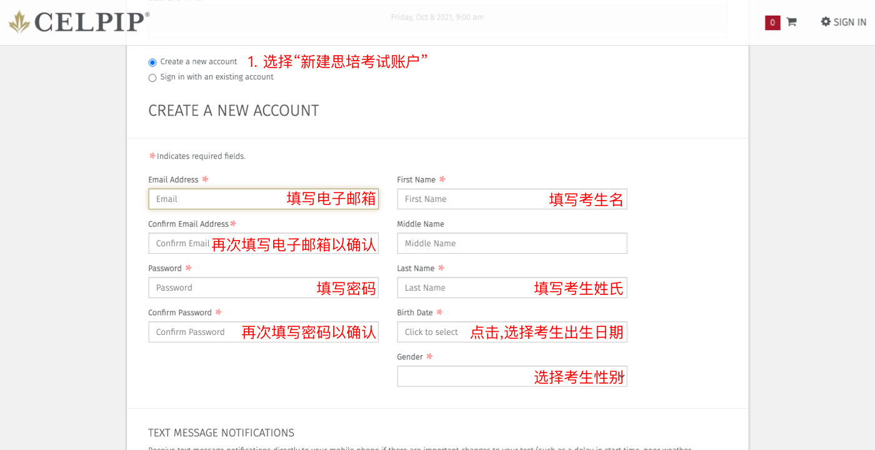Select the 'Create a new account' radio button
The width and height of the screenshot is (875, 450).
pyautogui.click(x=152, y=62)
